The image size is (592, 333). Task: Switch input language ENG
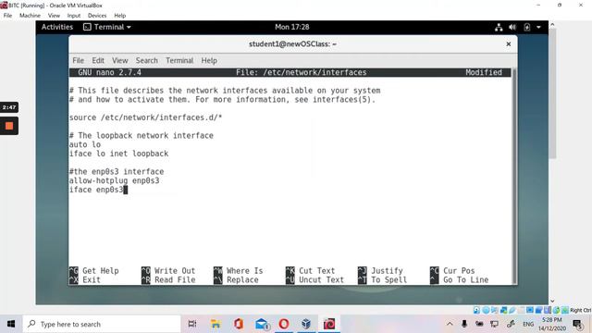[528, 324]
